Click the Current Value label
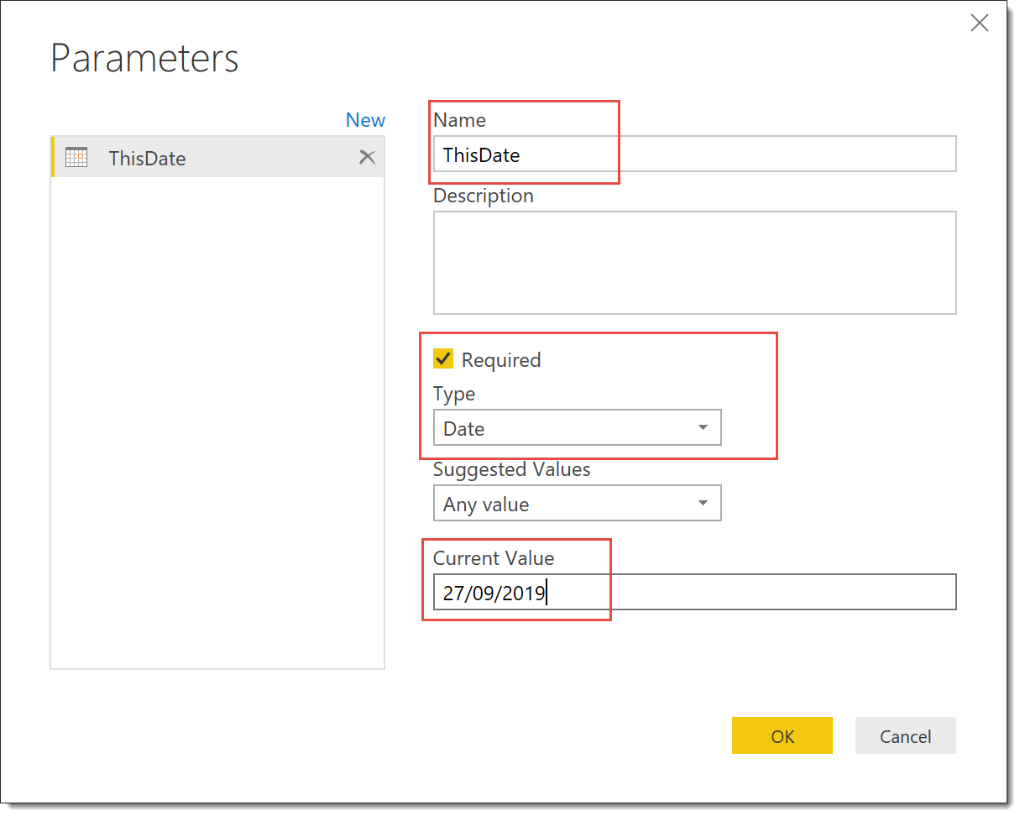The image size is (1020, 816). point(494,558)
